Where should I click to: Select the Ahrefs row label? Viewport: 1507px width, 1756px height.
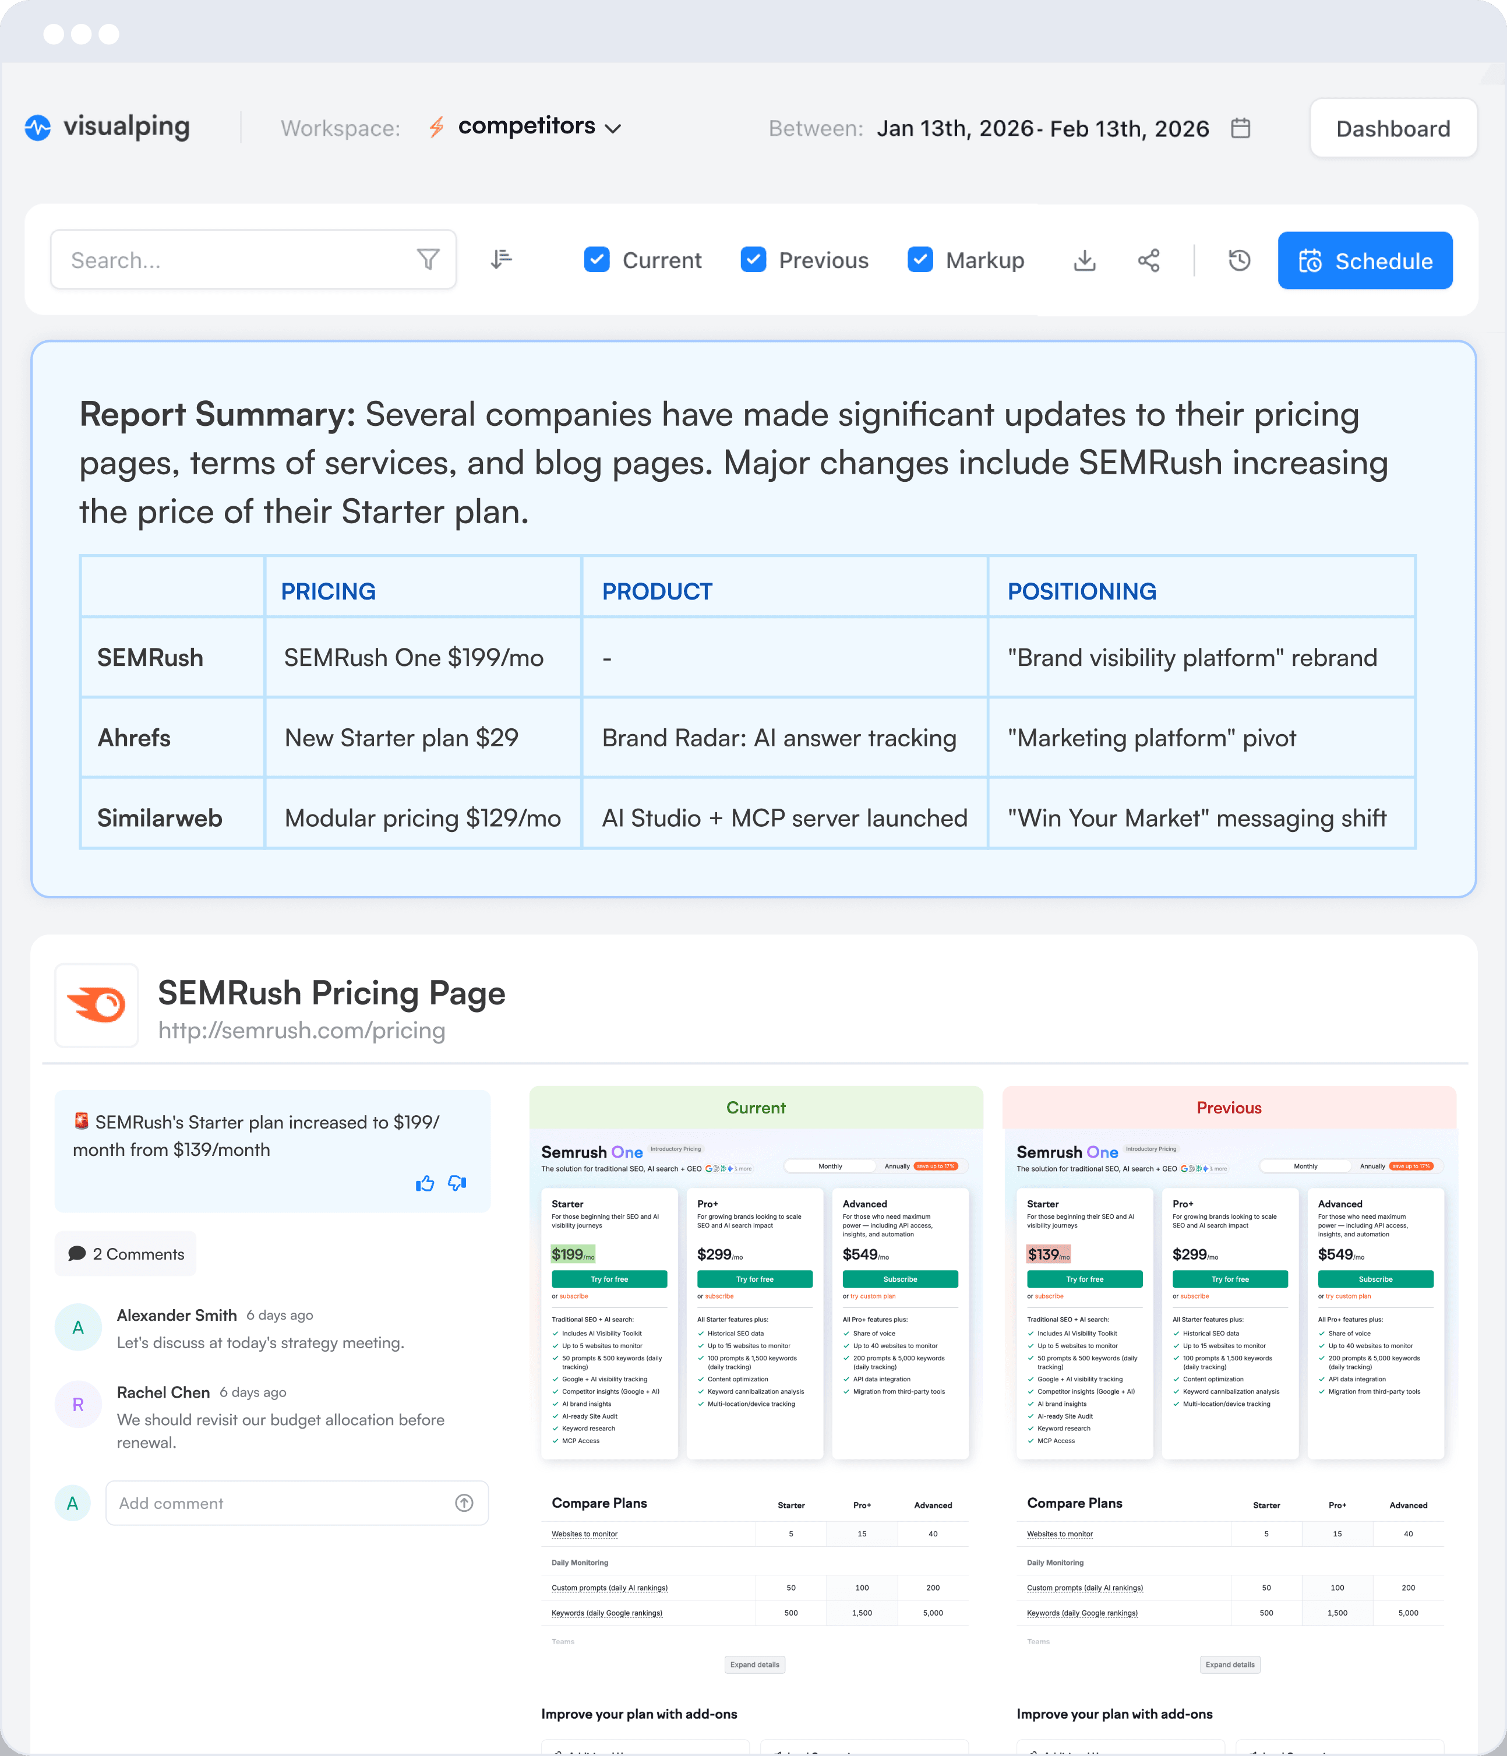click(134, 738)
